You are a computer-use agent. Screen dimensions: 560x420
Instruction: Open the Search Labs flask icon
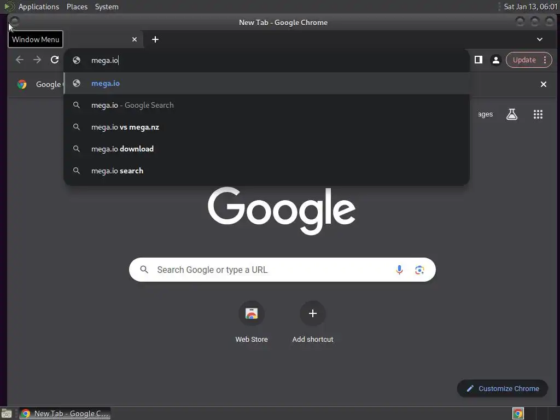(512, 114)
